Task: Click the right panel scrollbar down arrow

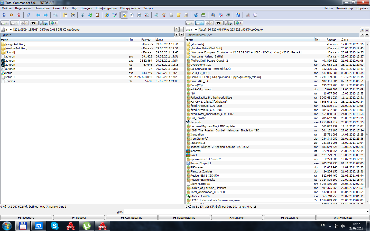Action: [367, 201]
